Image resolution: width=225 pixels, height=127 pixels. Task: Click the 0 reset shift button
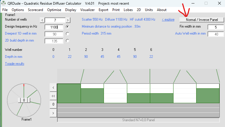pos(53,104)
